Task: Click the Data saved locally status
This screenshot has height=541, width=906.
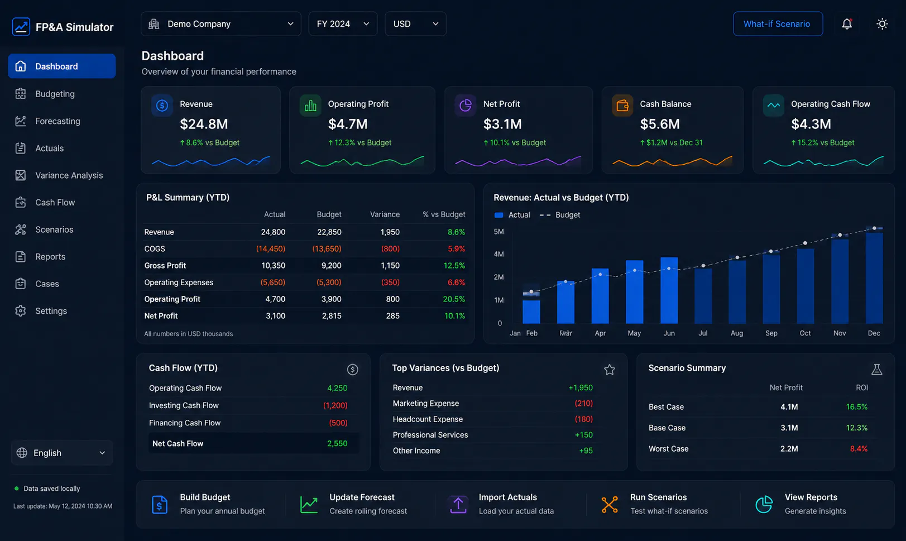Action: tap(47, 489)
